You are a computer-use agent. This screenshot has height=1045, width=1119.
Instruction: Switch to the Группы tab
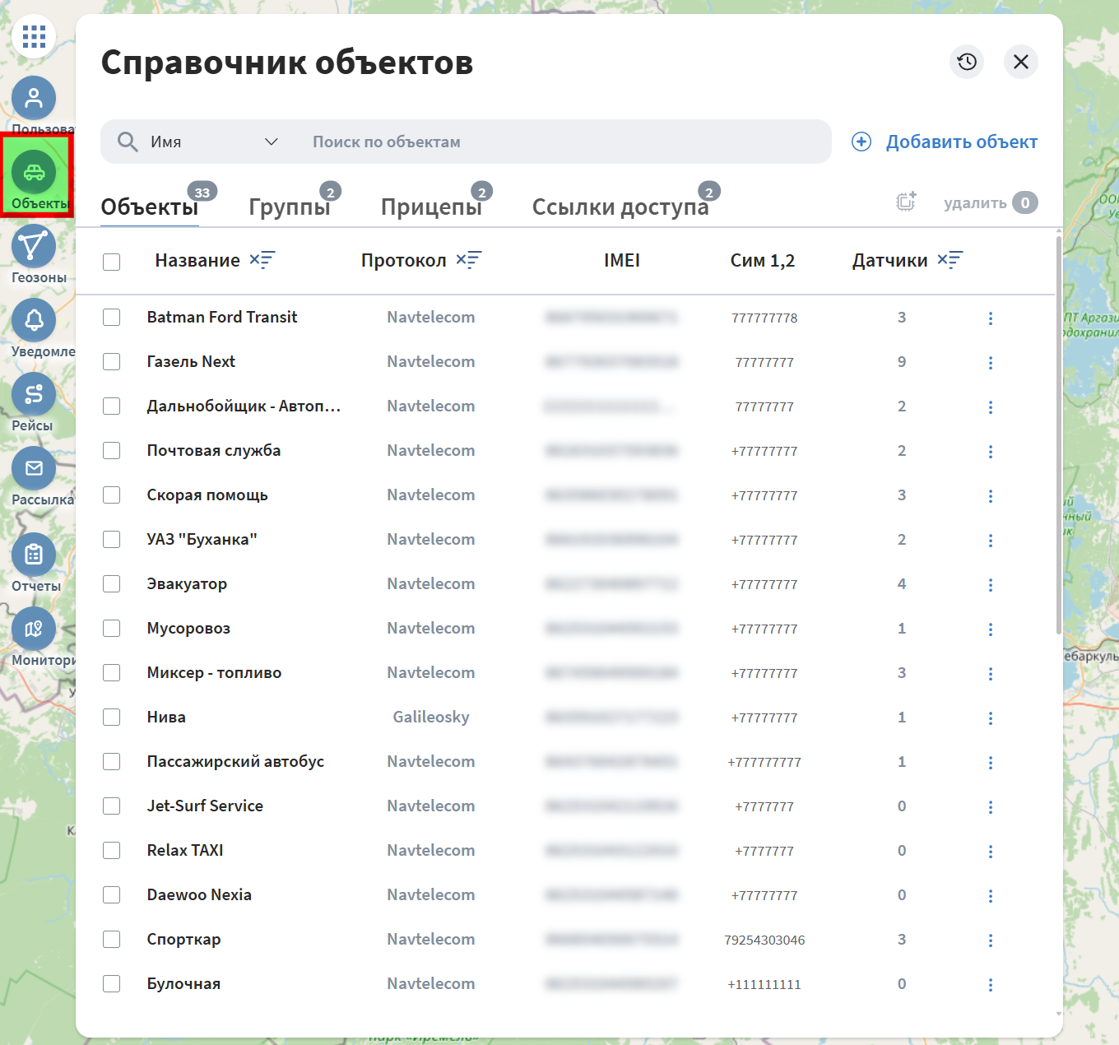tap(290, 207)
